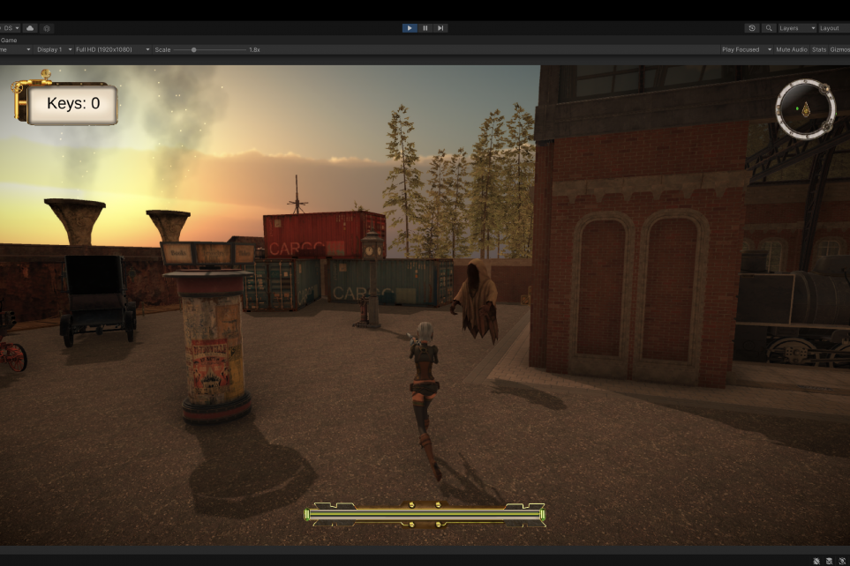This screenshot has height=566, width=850.
Task: Open the undo history icon
Action: tap(752, 28)
